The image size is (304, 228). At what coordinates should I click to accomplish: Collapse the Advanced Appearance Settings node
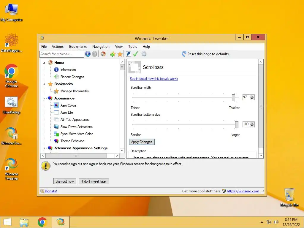(44, 148)
